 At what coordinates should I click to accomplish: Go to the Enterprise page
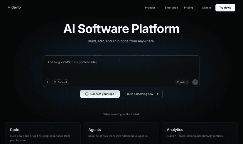171,8
